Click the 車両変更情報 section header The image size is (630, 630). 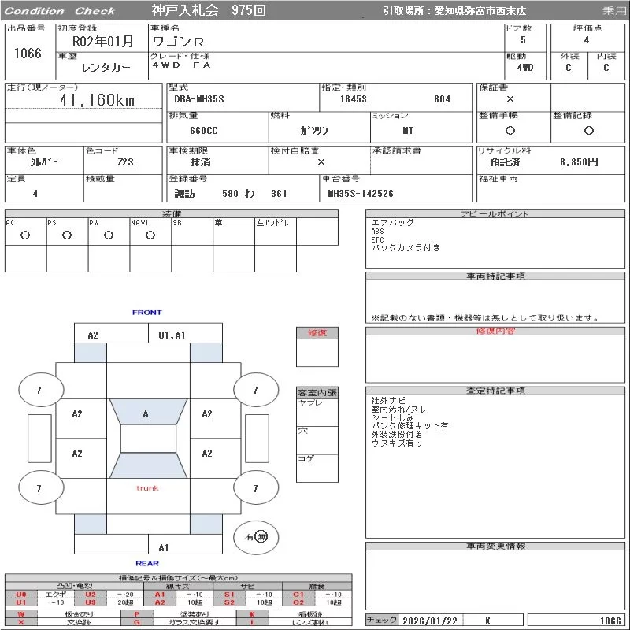point(494,546)
